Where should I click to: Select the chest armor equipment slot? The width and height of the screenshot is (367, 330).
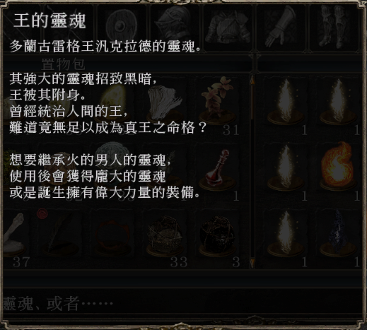pyautogui.click(x=228, y=28)
